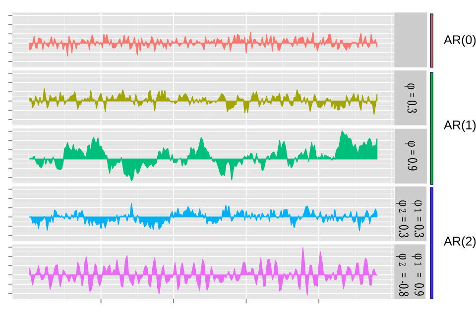Click the light blue AR(2) time series
This screenshot has width=476, height=312.
click(203, 217)
